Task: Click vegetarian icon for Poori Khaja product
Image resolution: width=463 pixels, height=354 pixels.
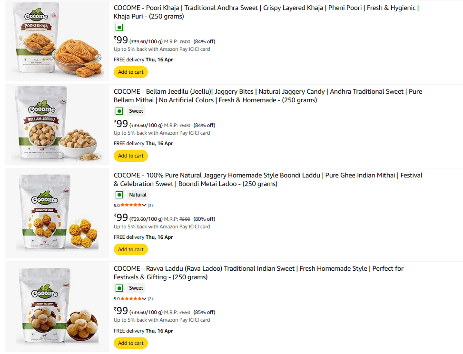Action: click(x=119, y=27)
